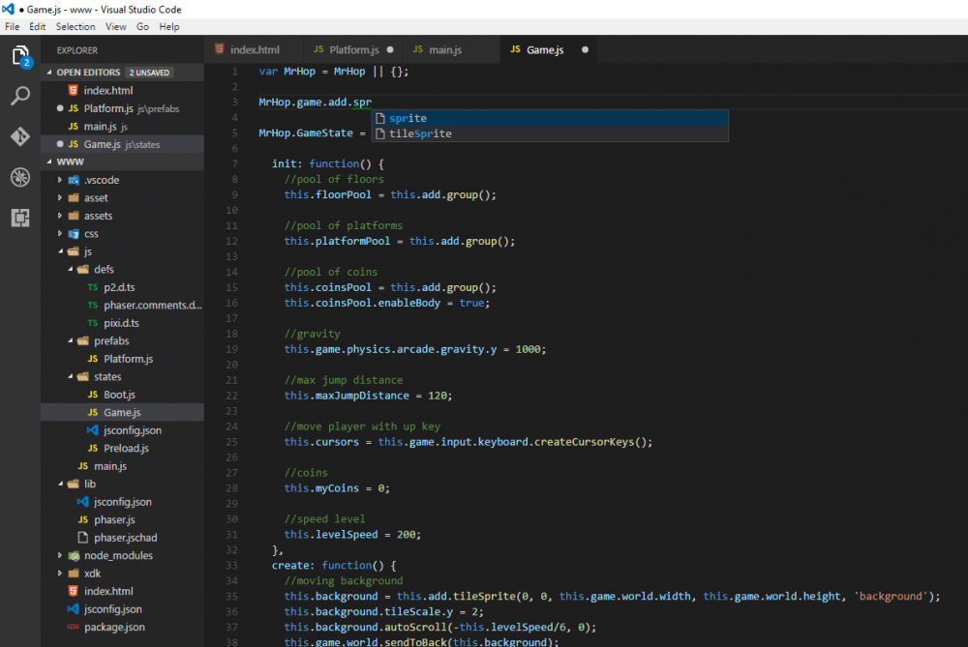Open the Extensions view icon
968x647 pixels.
point(19,218)
